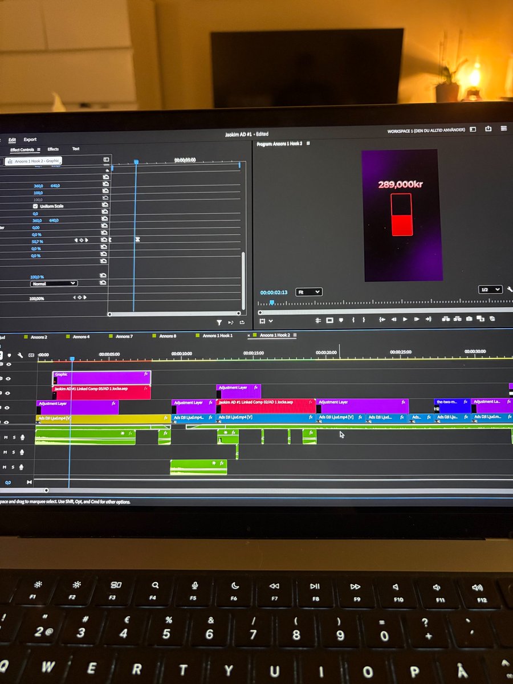Click the Mark In icon in the Program monitor
513x684 pixels.
(x=353, y=320)
